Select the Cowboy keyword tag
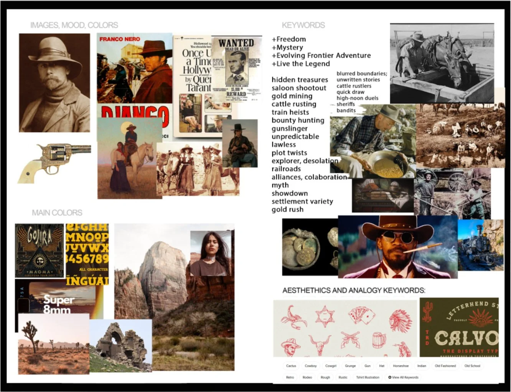The width and height of the screenshot is (511, 392). pos(311,366)
